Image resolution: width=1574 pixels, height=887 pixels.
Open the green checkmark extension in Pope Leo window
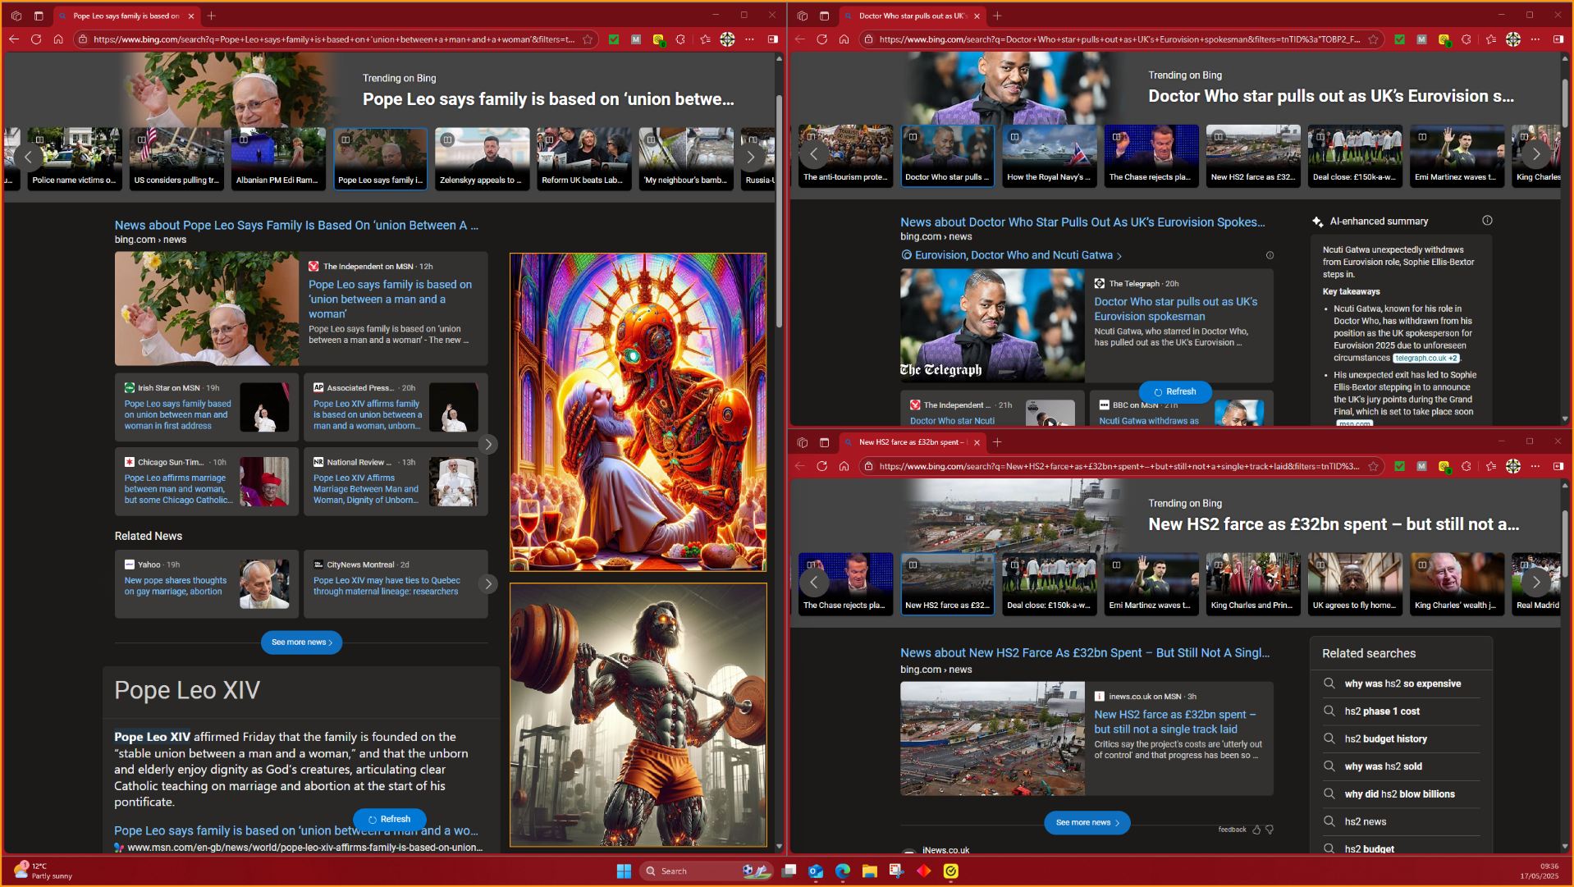tap(614, 39)
